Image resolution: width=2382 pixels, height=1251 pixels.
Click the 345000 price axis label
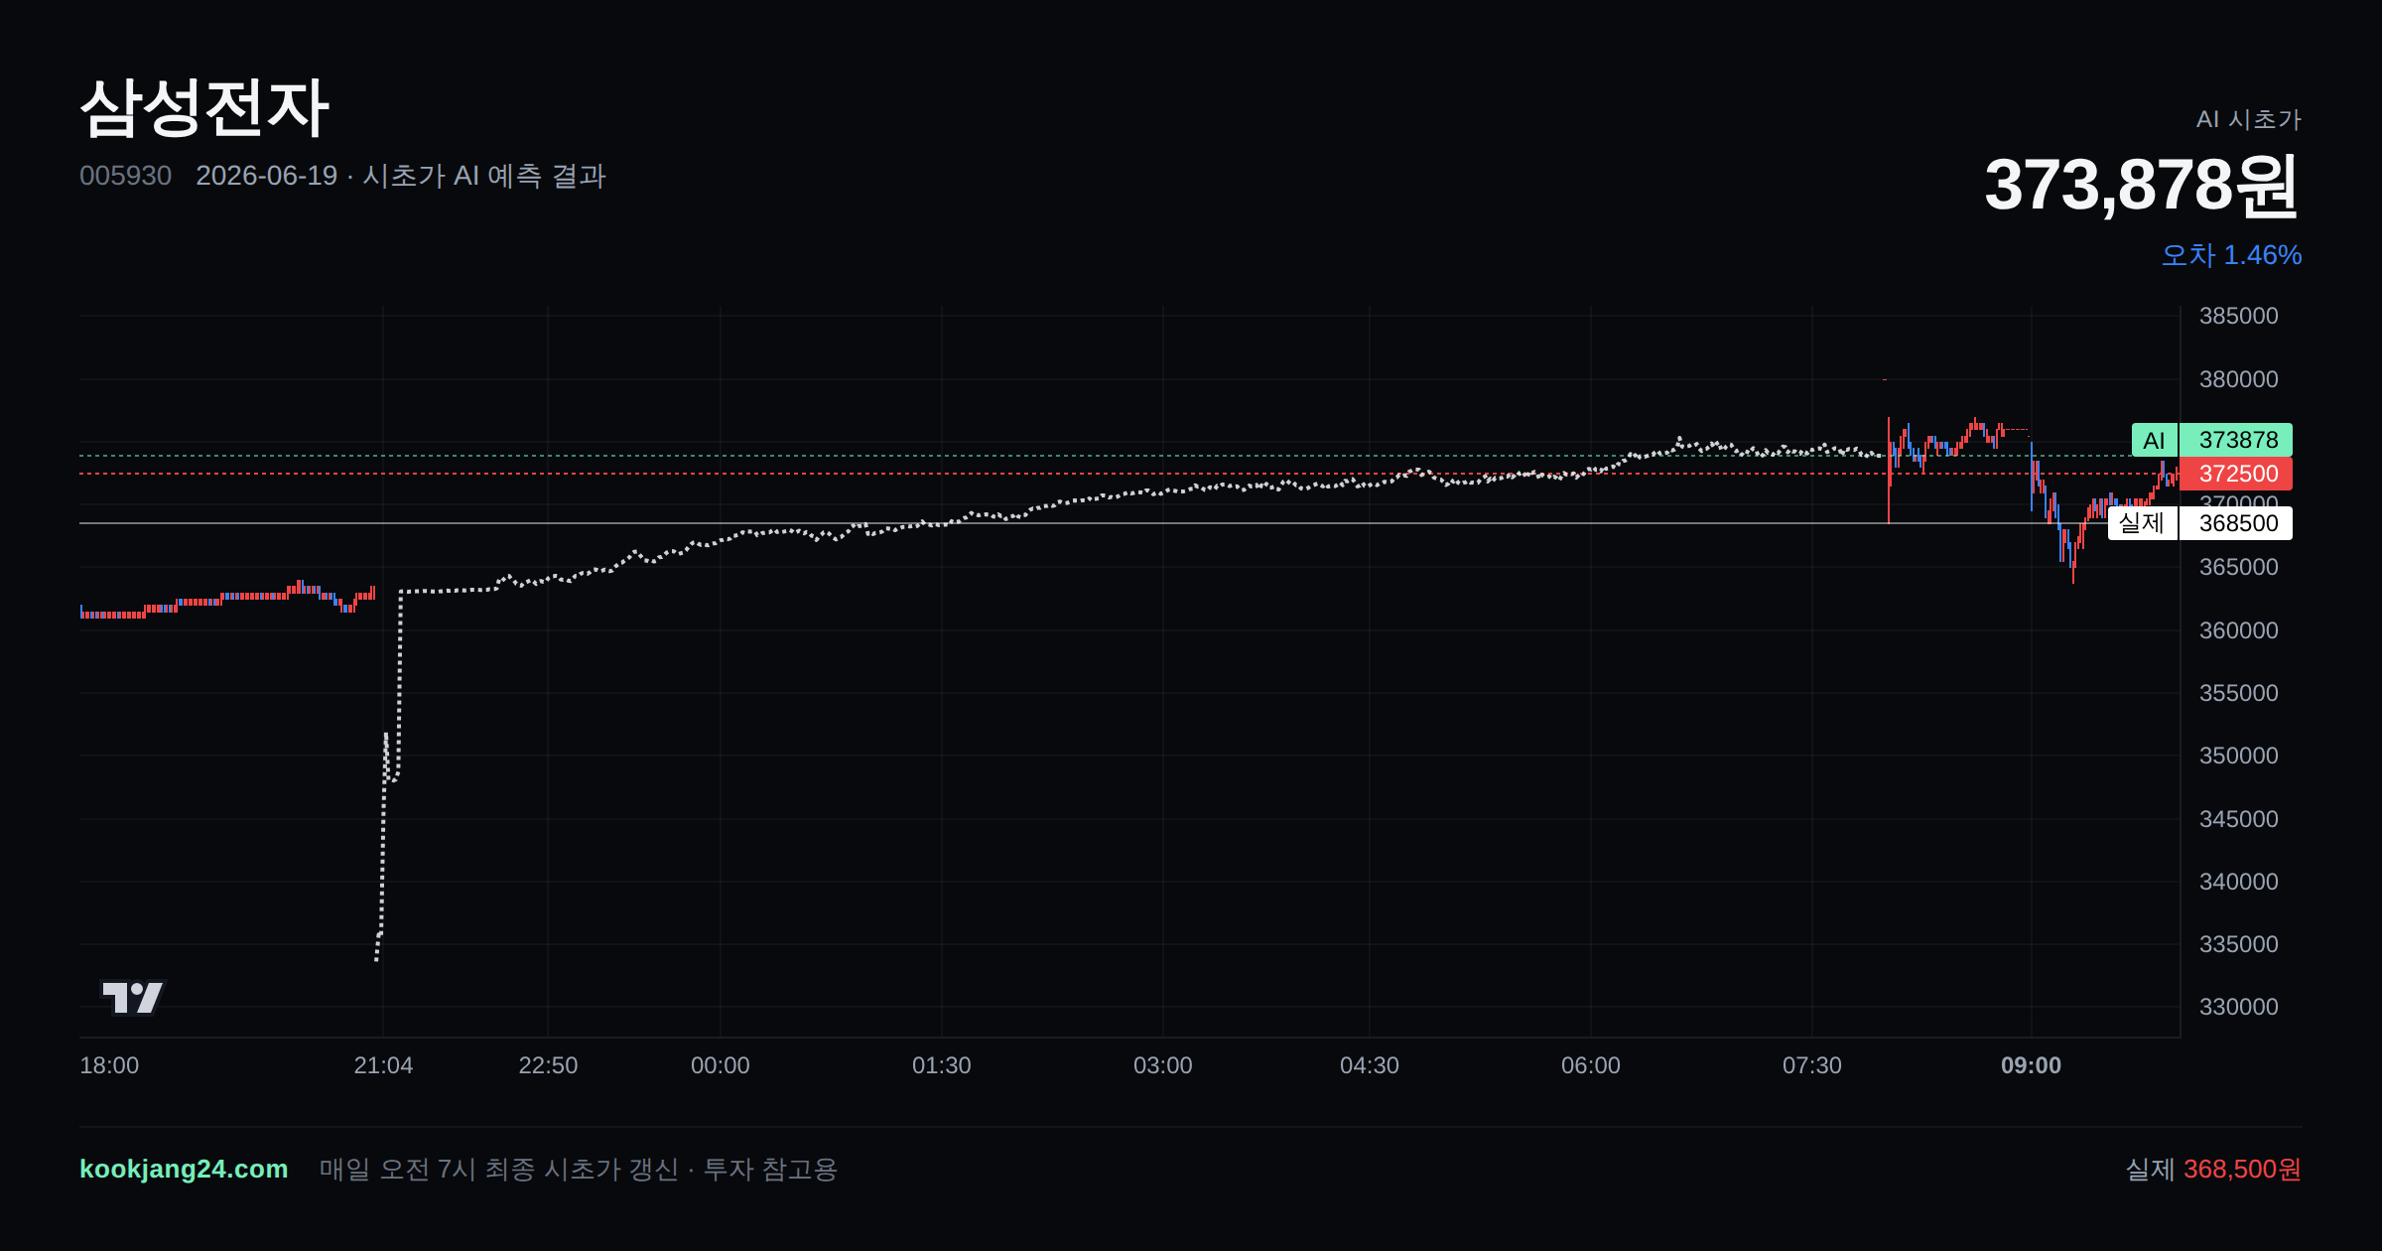coord(2239,819)
